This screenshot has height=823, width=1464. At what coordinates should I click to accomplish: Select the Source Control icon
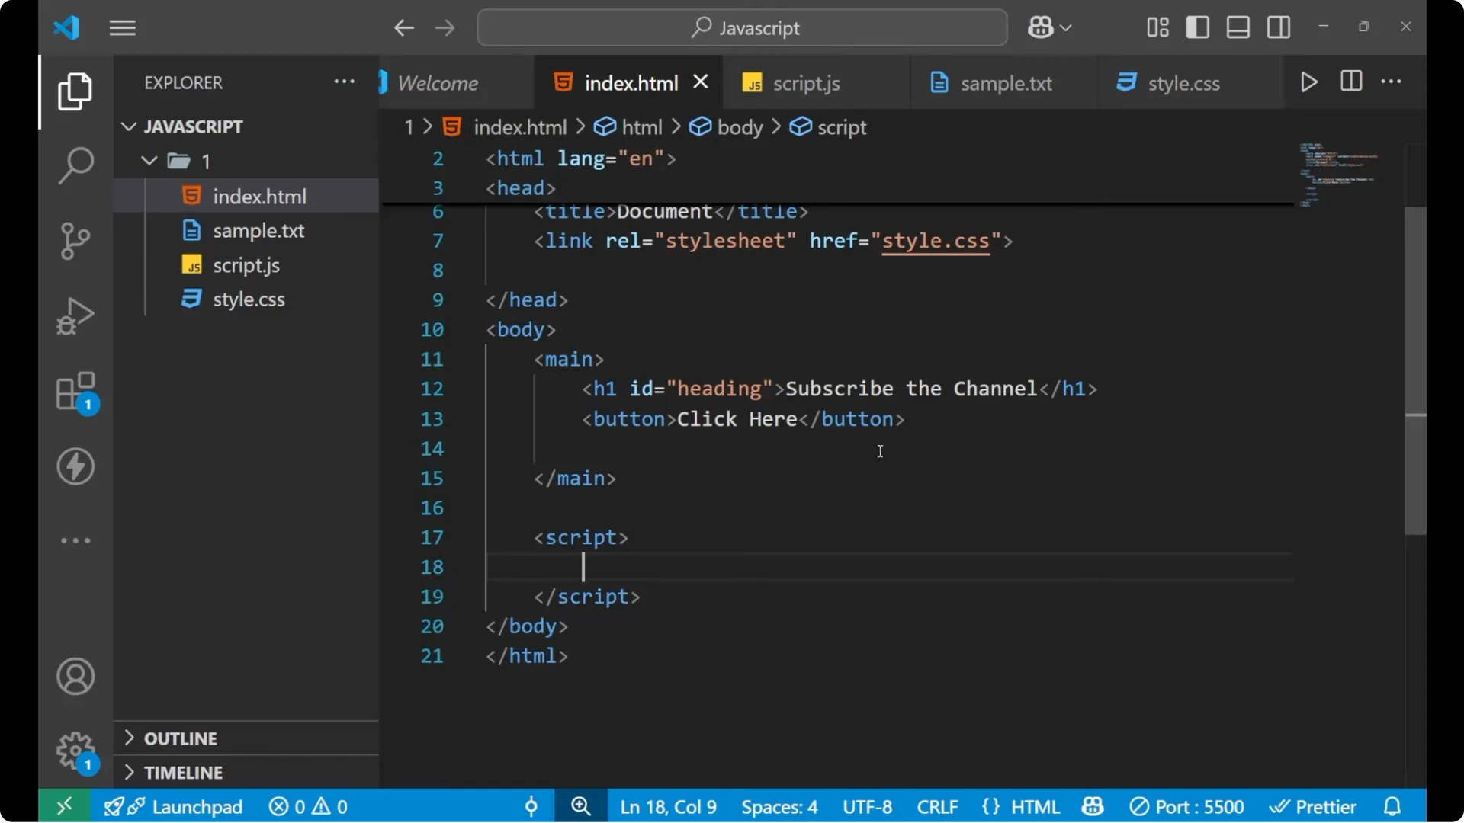[75, 240]
